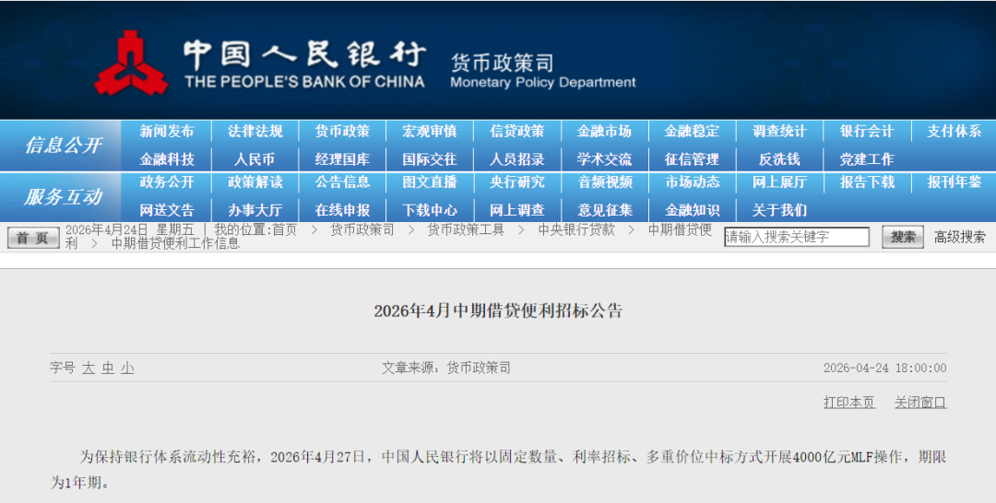Open the 央行研究 service link
This screenshot has width=996, height=503.
[517, 182]
